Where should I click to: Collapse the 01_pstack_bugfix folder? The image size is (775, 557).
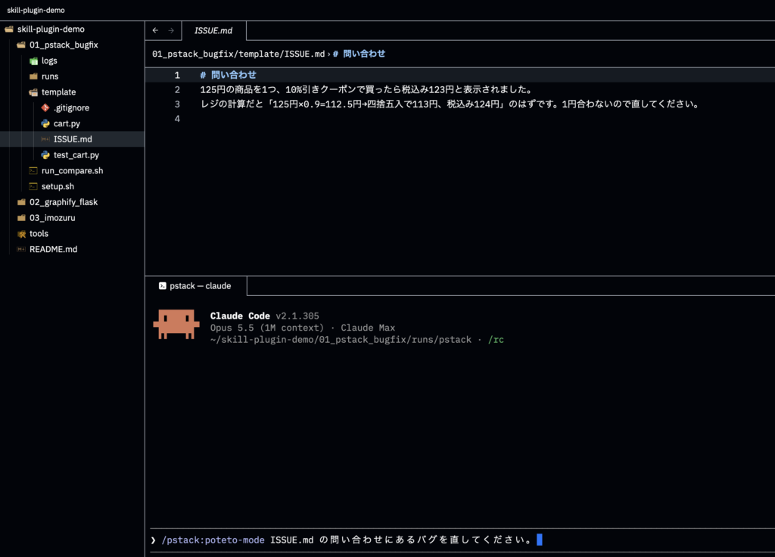click(64, 45)
